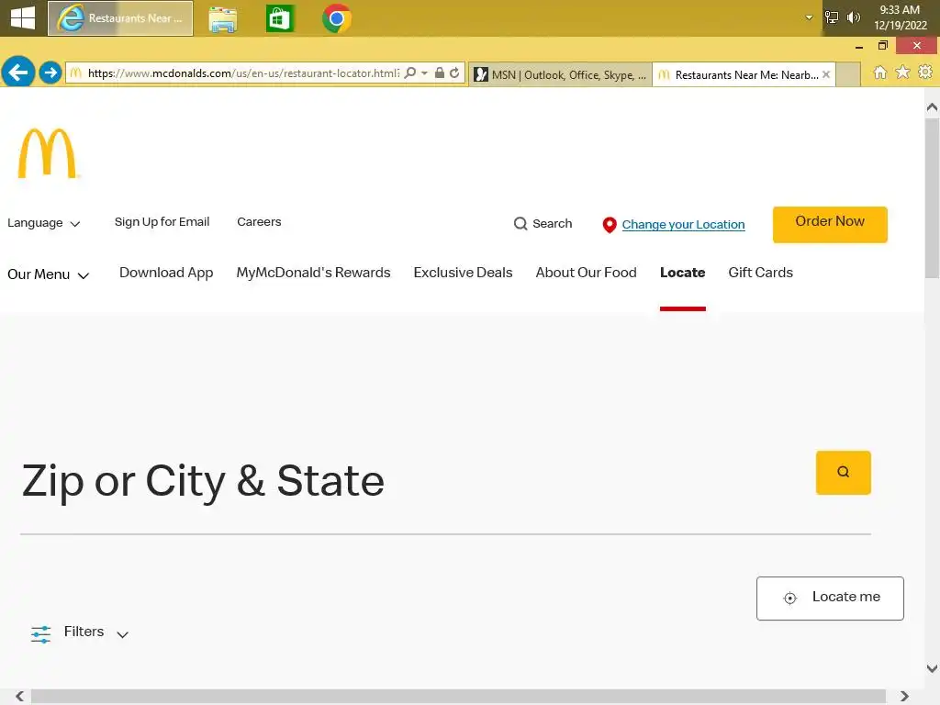940x705 pixels.
Task: Click the vertical scrollbar thumb
Action: click(x=932, y=198)
